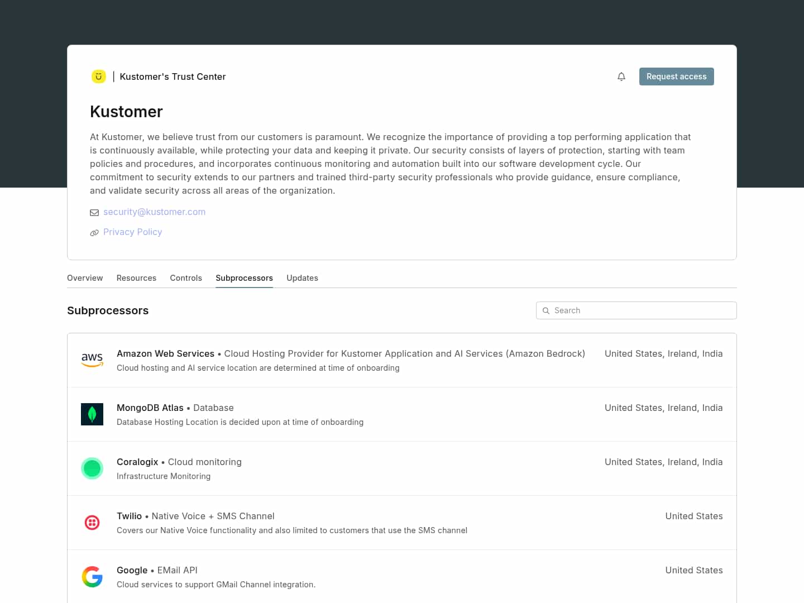Open the Resources tab
Image resolution: width=804 pixels, height=603 pixels.
coord(136,278)
